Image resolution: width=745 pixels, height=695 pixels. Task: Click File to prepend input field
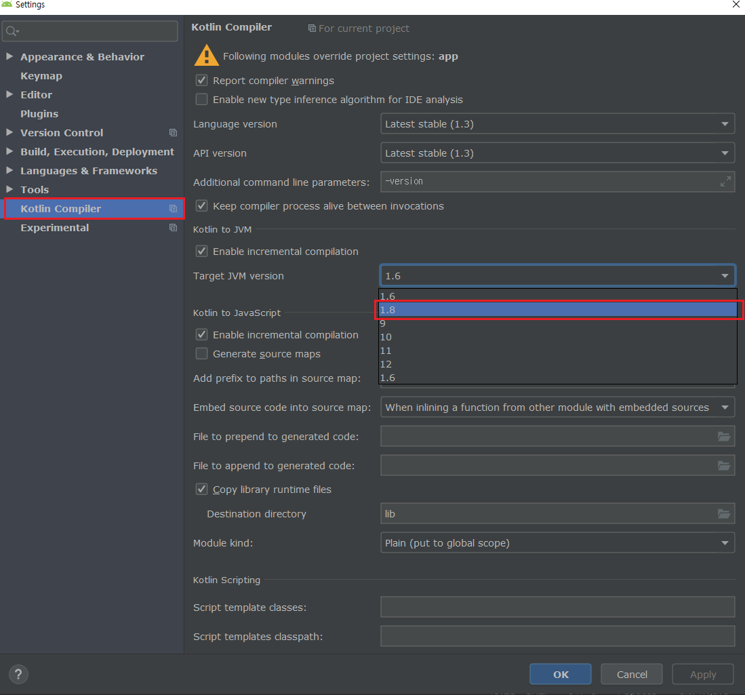click(x=557, y=437)
